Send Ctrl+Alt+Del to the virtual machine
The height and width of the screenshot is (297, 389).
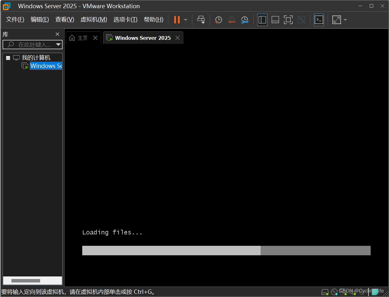(x=201, y=20)
